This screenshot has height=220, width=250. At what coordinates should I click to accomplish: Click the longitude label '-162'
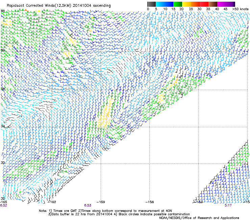point(52,202)
